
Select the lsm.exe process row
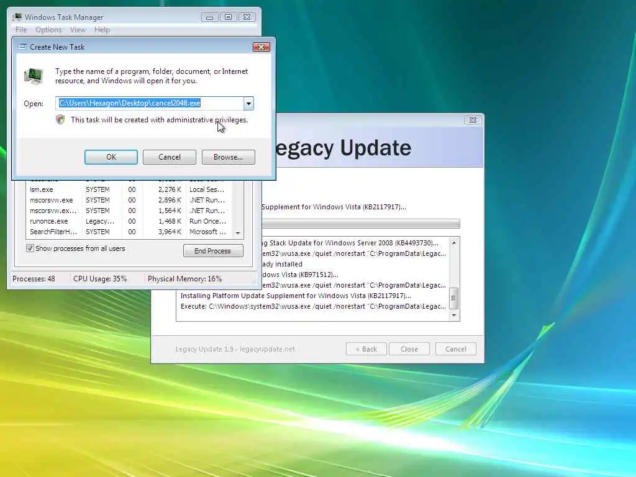[x=130, y=189]
